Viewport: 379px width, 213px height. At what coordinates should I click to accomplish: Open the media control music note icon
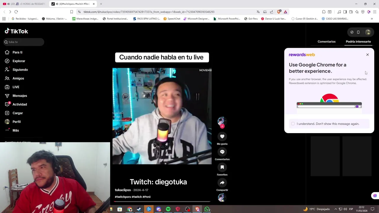click(339, 12)
